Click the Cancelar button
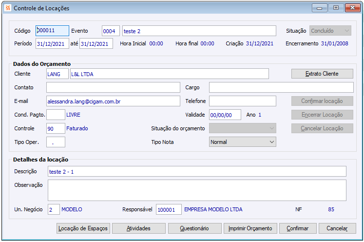364x242 pixels. 337,228
